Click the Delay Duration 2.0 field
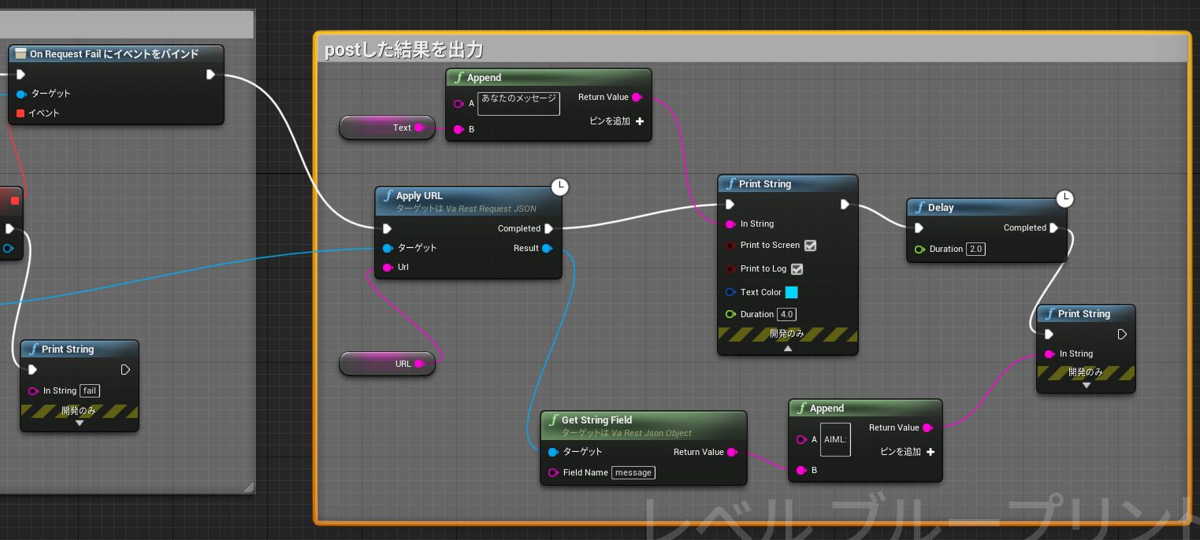The height and width of the screenshot is (540, 1200). click(976, 250)
